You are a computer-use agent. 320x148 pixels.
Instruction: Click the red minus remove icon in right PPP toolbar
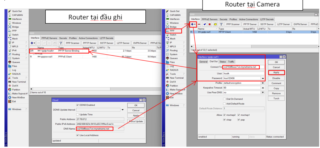pyautogui.click(x=199, y=24)
